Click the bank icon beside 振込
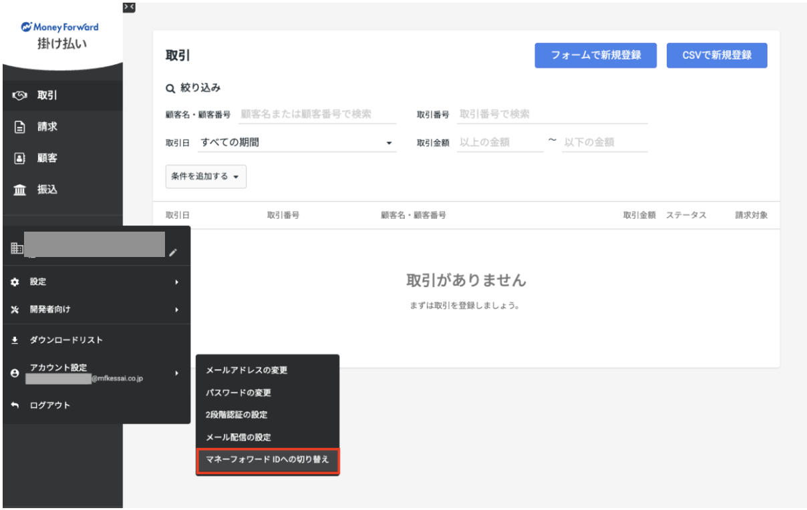Screen dimensions: 807x510 (x=19, y=190)
